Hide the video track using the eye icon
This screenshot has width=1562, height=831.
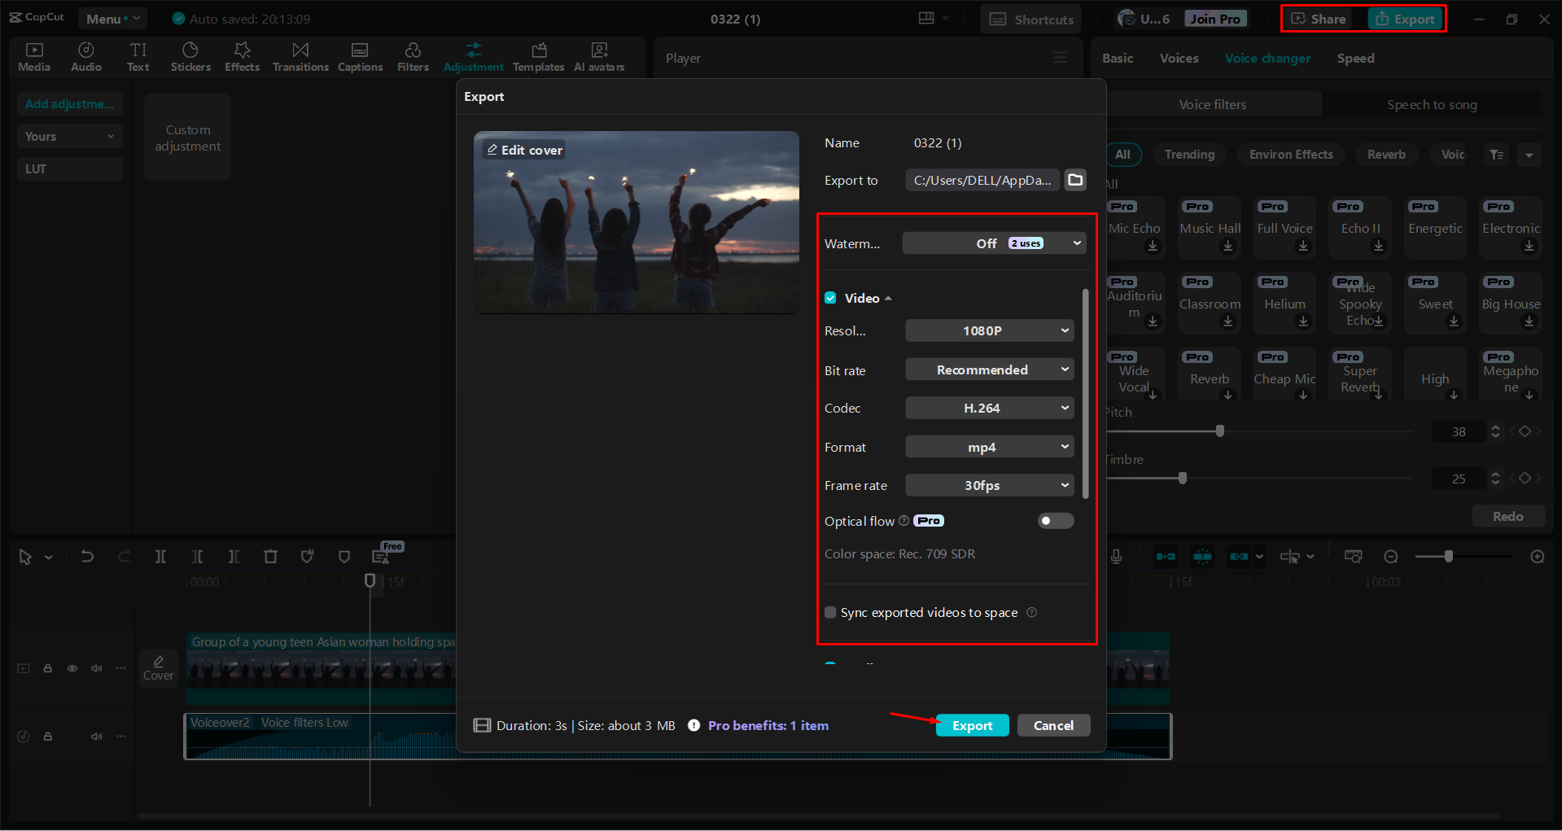click(x=72, y=668)
